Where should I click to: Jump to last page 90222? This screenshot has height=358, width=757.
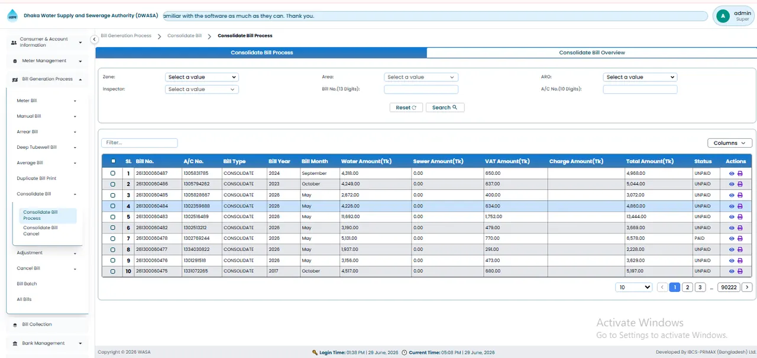(729, 287)
